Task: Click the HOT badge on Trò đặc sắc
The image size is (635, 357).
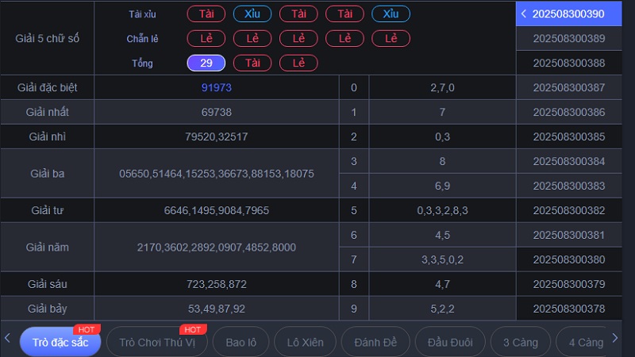Action: (84, 329)
